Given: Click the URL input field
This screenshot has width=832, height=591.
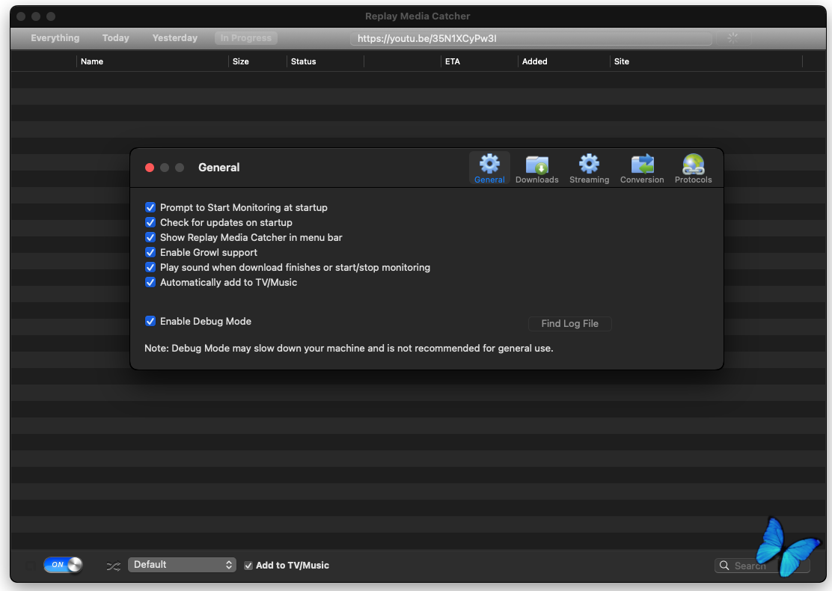Looking at the screenshot, I should pyautogui.click(x=530, y=38).
